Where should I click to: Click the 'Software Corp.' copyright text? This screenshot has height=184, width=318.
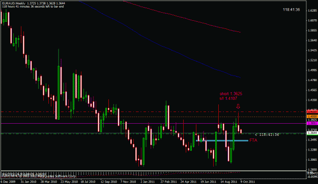pyautogui.click(x=66, y=176)
